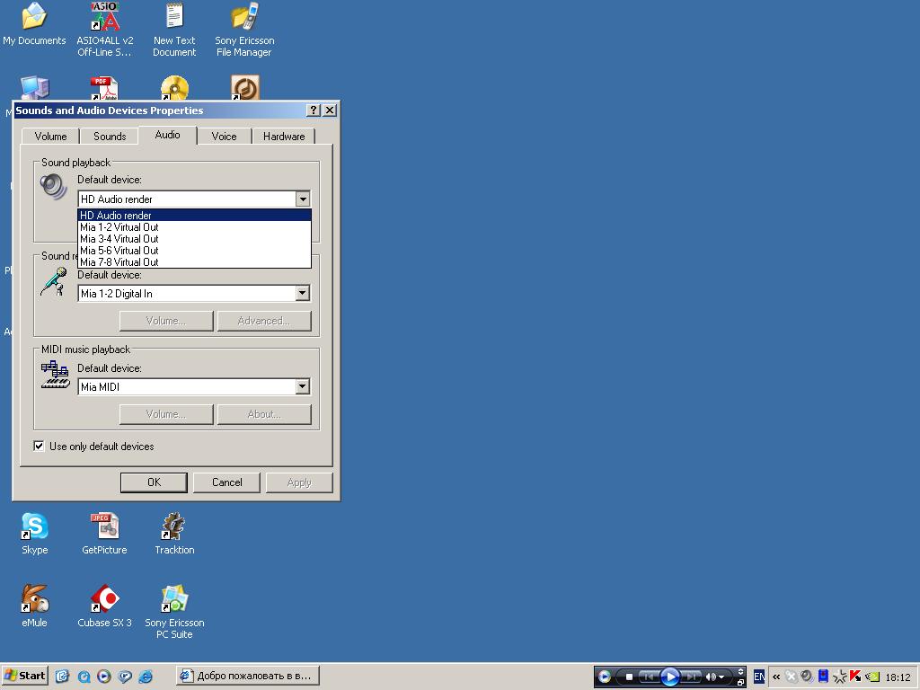
Task: Toggle Use only default devices checkbox
Action: [39, 446]
